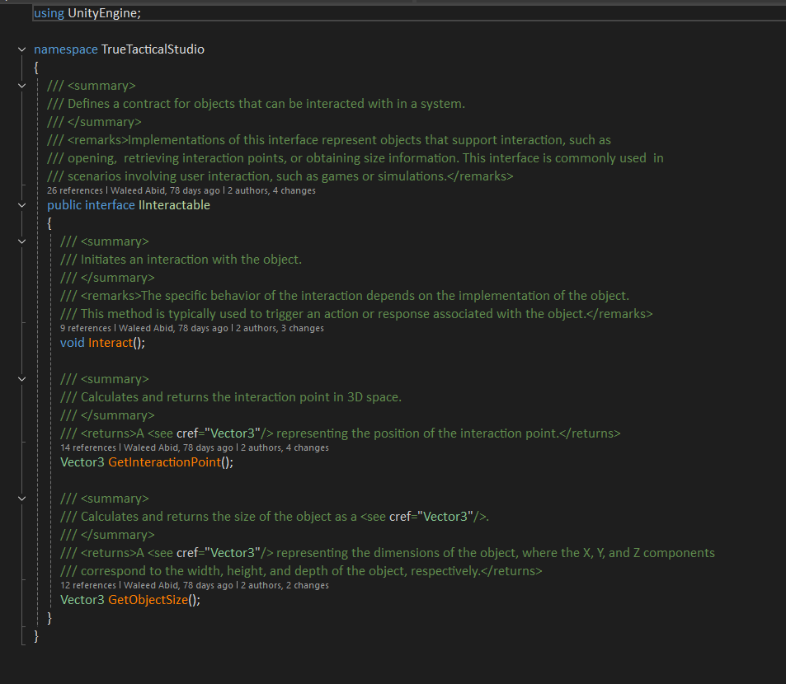Collapse the IInteractable interface block
Image resolution: width=786 pixels, height=684 pixels.
[21, 205]
